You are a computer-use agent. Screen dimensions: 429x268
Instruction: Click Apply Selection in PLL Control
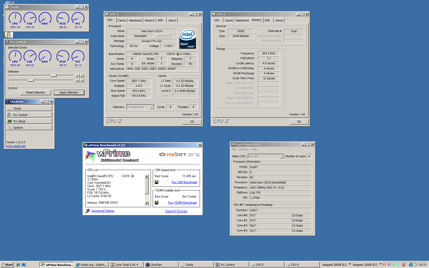point(69,92)
